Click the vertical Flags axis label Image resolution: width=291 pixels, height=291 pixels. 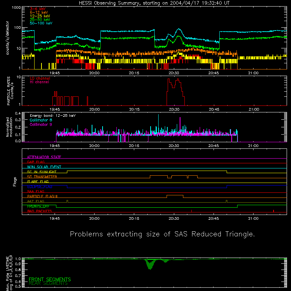pyautogui.click(x=15, y=182)
